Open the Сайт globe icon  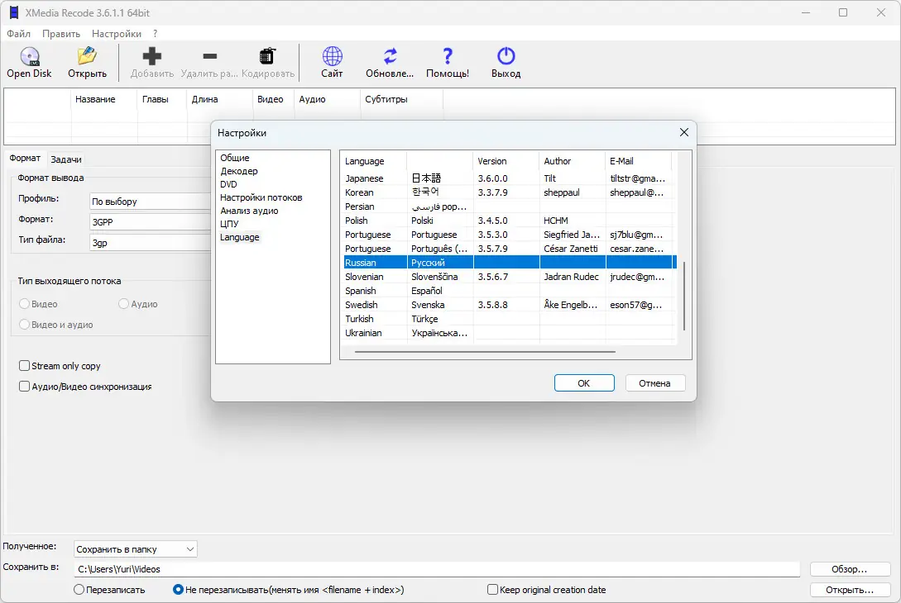[332, 56]
